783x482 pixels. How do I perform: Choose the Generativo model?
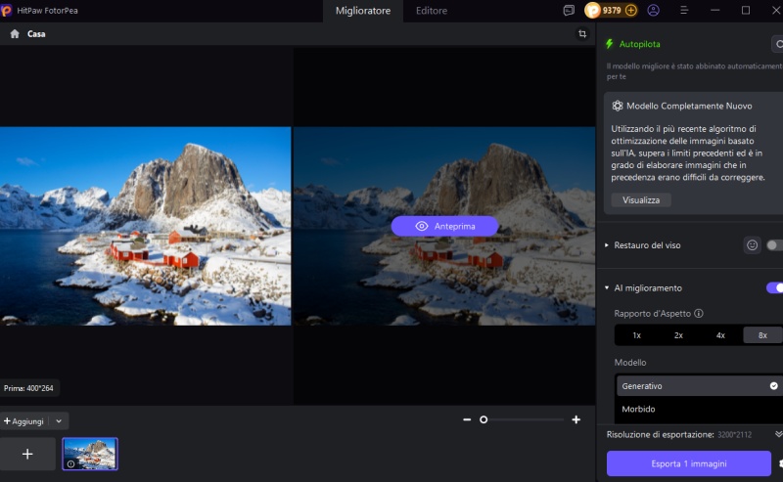pos(699,386)
